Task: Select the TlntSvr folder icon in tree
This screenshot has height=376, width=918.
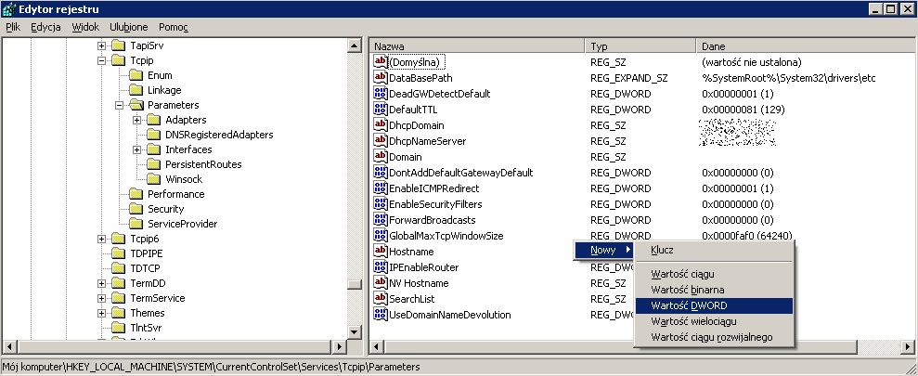Action: [118, 328]
